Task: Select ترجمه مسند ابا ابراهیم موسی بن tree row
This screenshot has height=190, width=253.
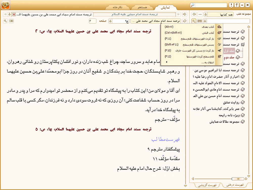Action: point(216,70)
